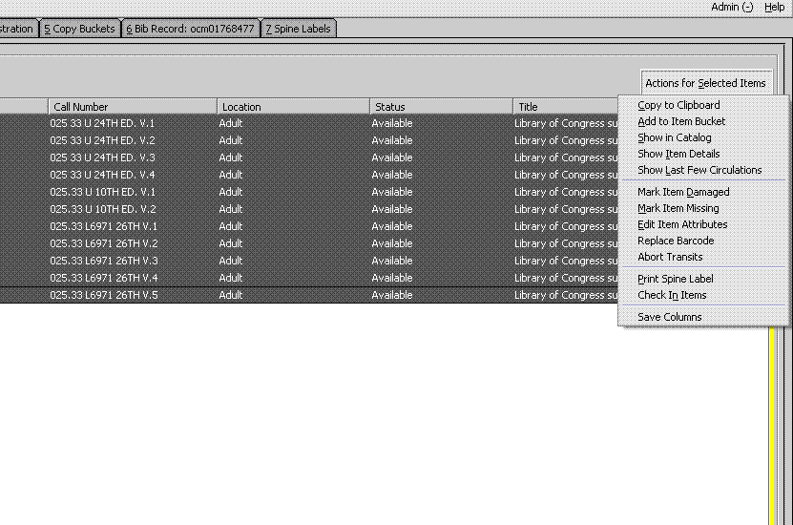Choose Add to Item Bucket

tap(681, 121)
